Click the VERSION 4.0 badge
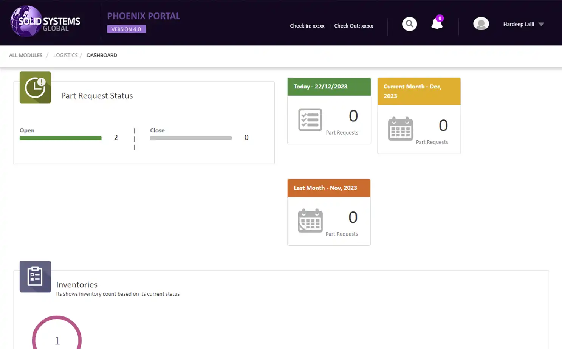This screenshot has height=349, width=562. (x=126, y=29)
